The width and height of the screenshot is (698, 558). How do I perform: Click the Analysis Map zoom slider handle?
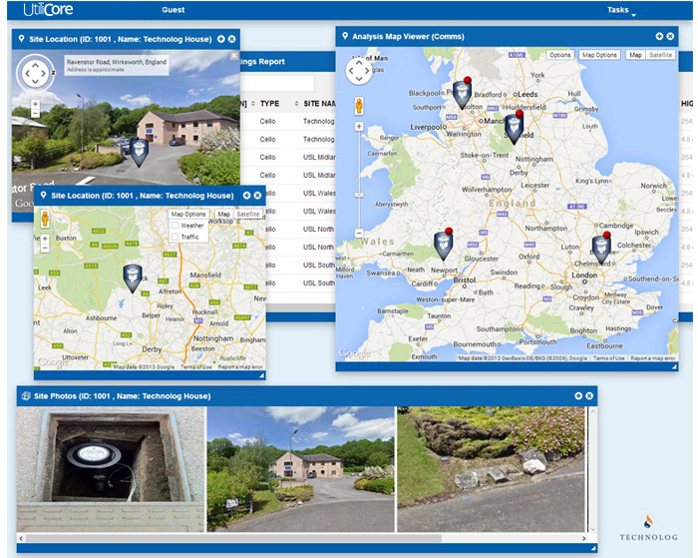(359, 195)
